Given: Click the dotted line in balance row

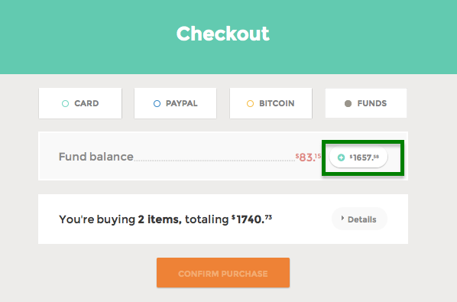Looking at the screenshot, I should (214, 161).
